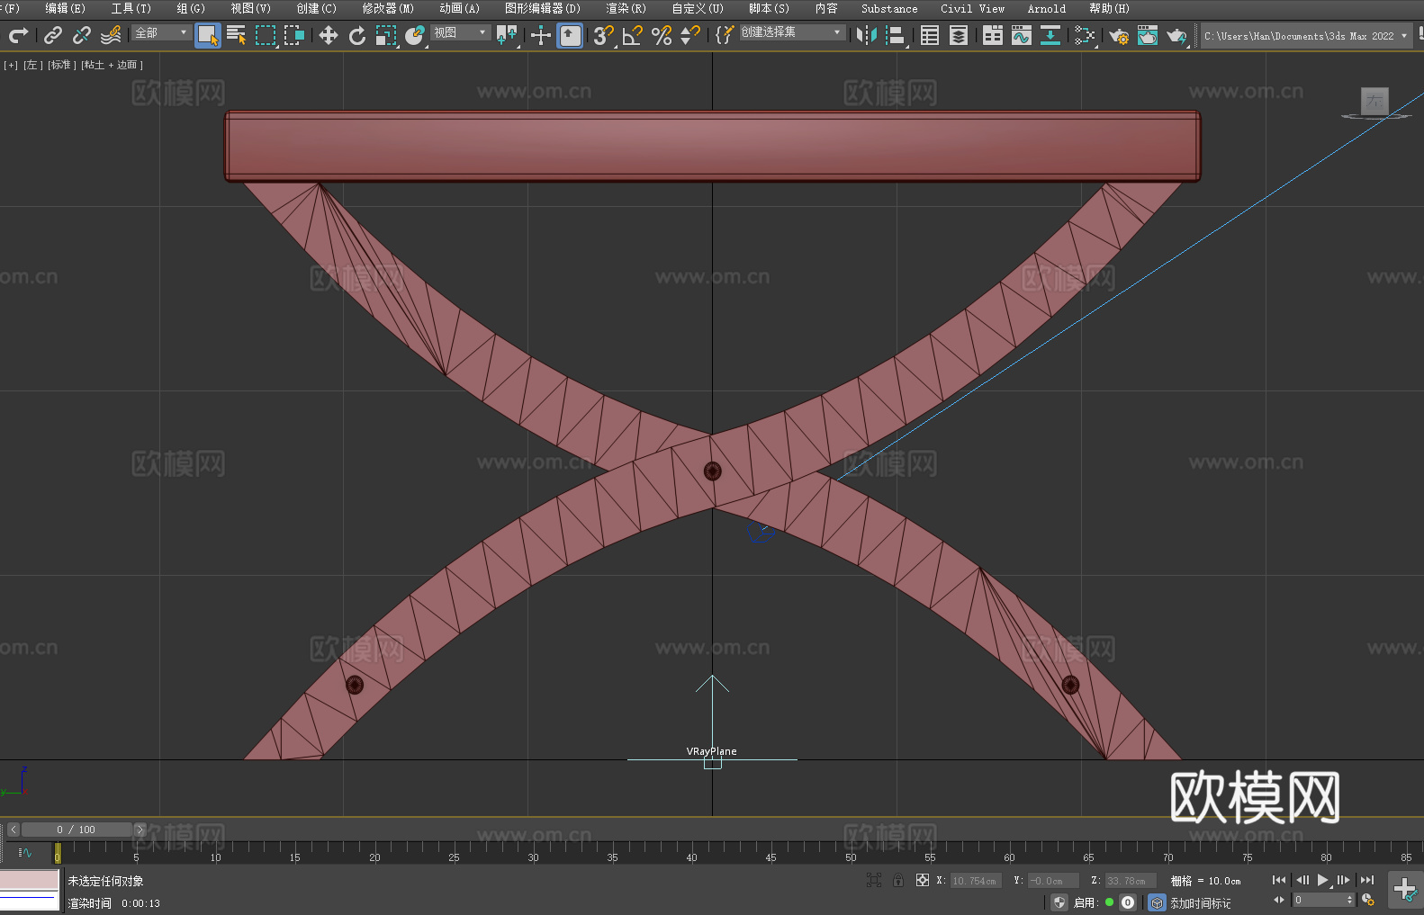Click viewport [粘土 + 边面] label
1424x915 pixels.
(x=112, y=65)
